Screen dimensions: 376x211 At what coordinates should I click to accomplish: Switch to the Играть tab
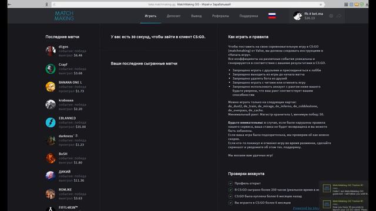[x=150, y=16]
